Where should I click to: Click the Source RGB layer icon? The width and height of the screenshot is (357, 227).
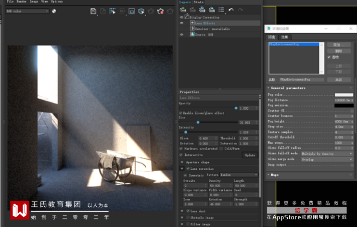(192, 34)
